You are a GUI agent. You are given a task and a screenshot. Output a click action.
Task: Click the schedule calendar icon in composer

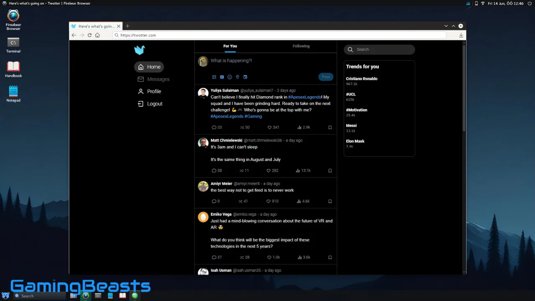(245, 77)
